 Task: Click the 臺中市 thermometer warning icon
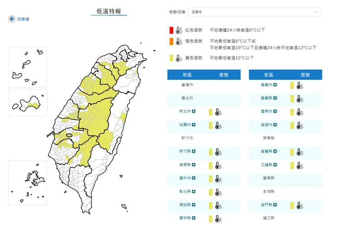(218, 179)
